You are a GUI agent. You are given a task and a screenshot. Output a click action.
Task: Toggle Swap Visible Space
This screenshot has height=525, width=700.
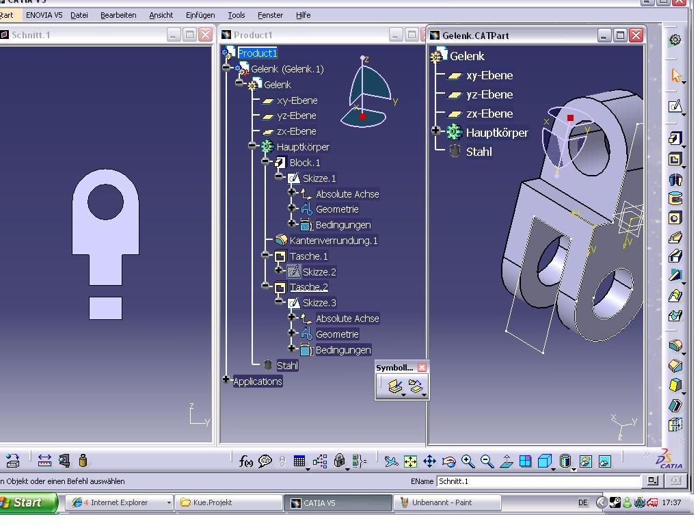[604, 461]
